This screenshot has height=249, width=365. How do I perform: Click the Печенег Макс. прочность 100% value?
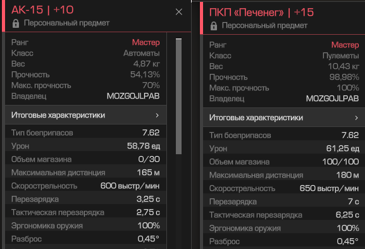[x=348, y=88]
